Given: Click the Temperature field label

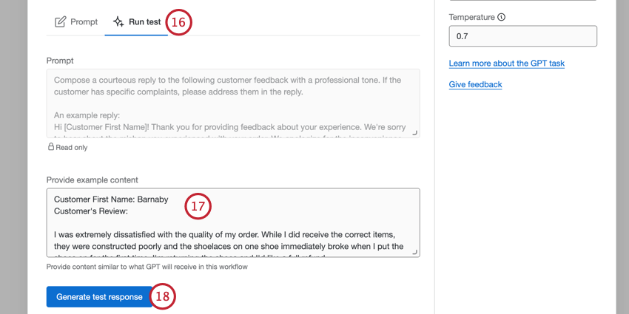Looking at the screenshot, I should 472,17.
